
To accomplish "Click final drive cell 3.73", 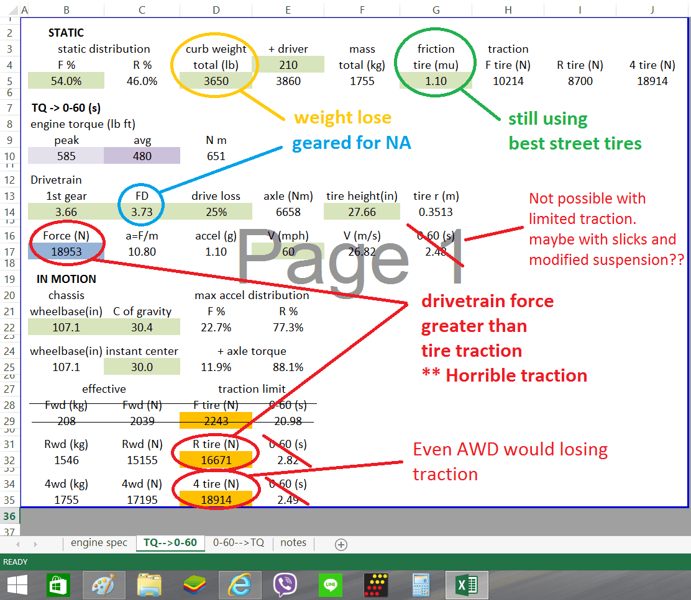I will click(142, 212).
